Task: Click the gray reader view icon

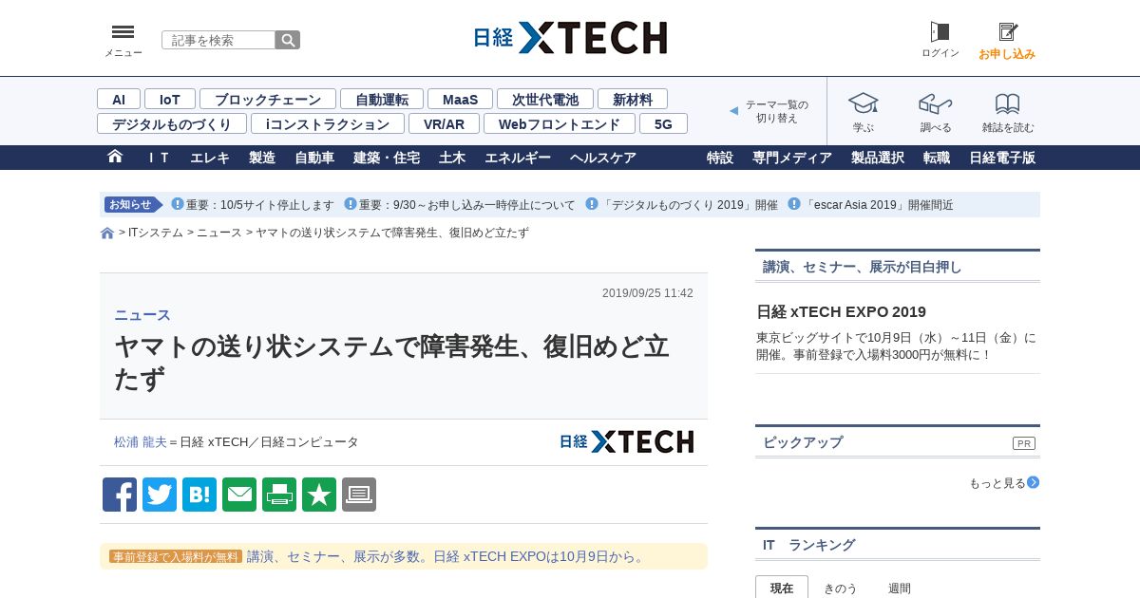Action: (x=359, y=495)
